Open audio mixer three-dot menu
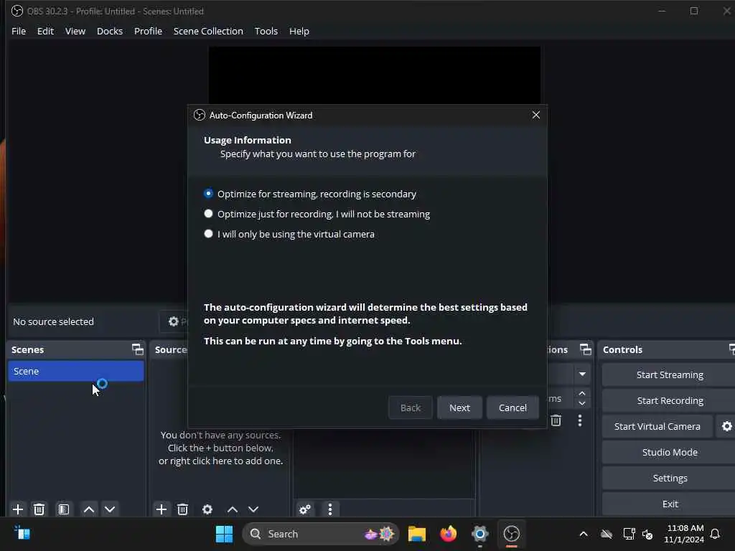Image resolution: width=735 pixels, height=551 pixels. click(x=330, y=509)
